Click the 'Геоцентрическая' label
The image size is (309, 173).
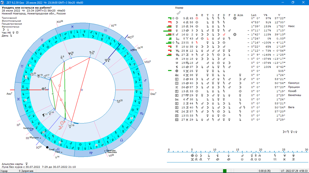[12, 24]
